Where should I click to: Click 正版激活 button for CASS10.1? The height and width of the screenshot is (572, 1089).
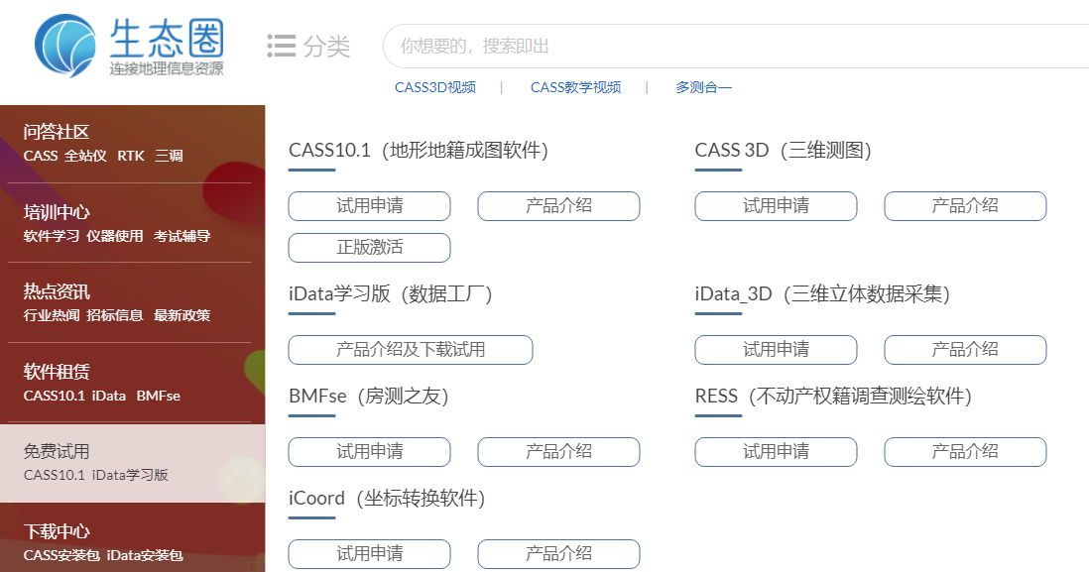click(x=369, y=248)
